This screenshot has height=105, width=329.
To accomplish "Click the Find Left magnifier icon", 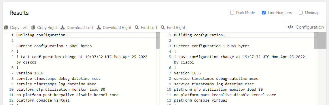I will (x=137, y=27).
